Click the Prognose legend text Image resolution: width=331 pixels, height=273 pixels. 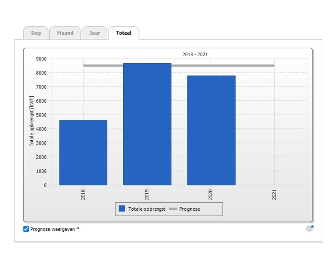click(189, 209)
